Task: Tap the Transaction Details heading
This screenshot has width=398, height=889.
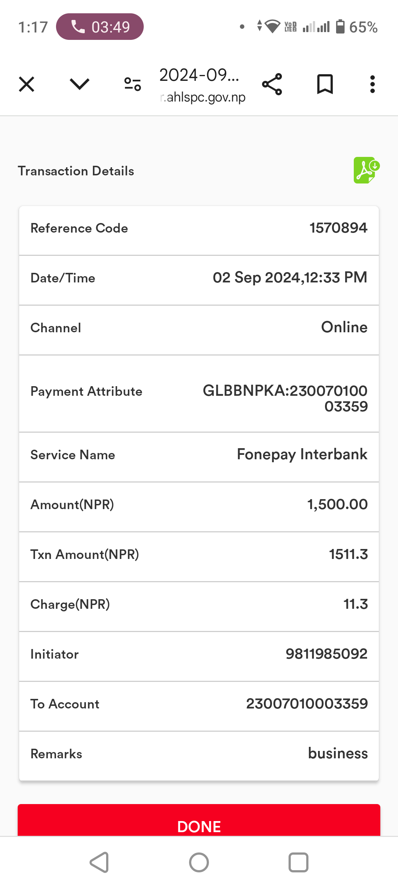Action: (76, 171)
